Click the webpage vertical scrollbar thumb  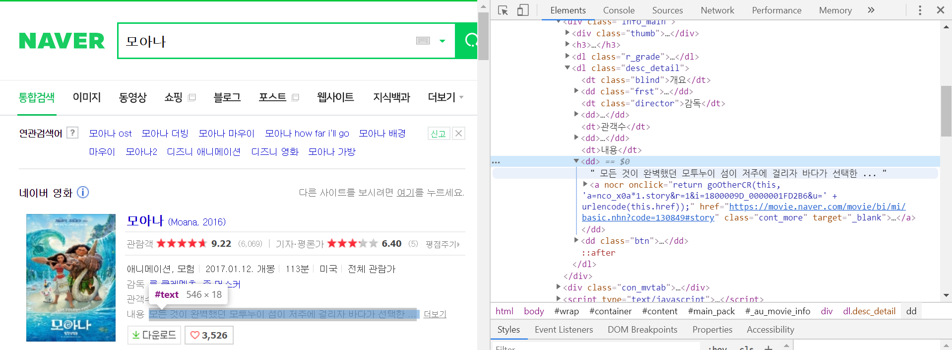(483, 36)
